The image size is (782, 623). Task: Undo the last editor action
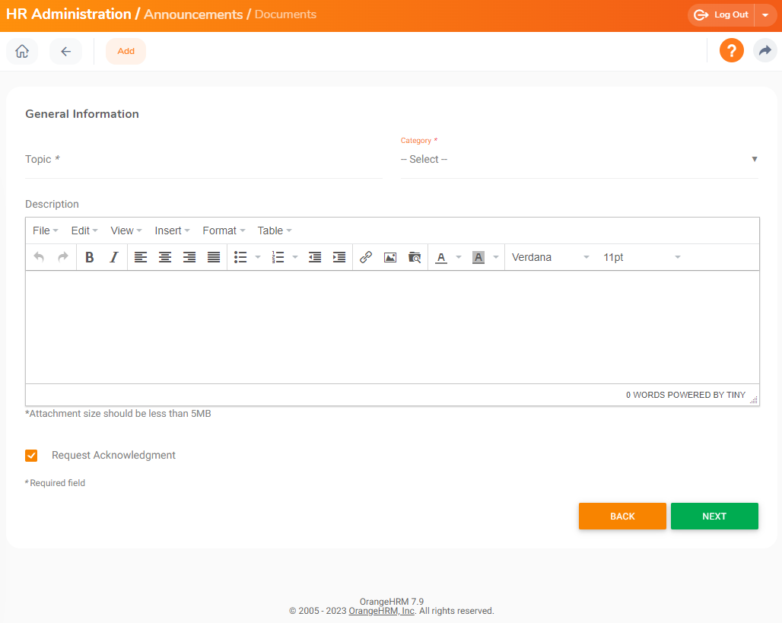click(x=39, y=257)
